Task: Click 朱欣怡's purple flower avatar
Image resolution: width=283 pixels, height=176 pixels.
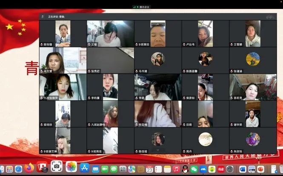Action: pos(253,139)
